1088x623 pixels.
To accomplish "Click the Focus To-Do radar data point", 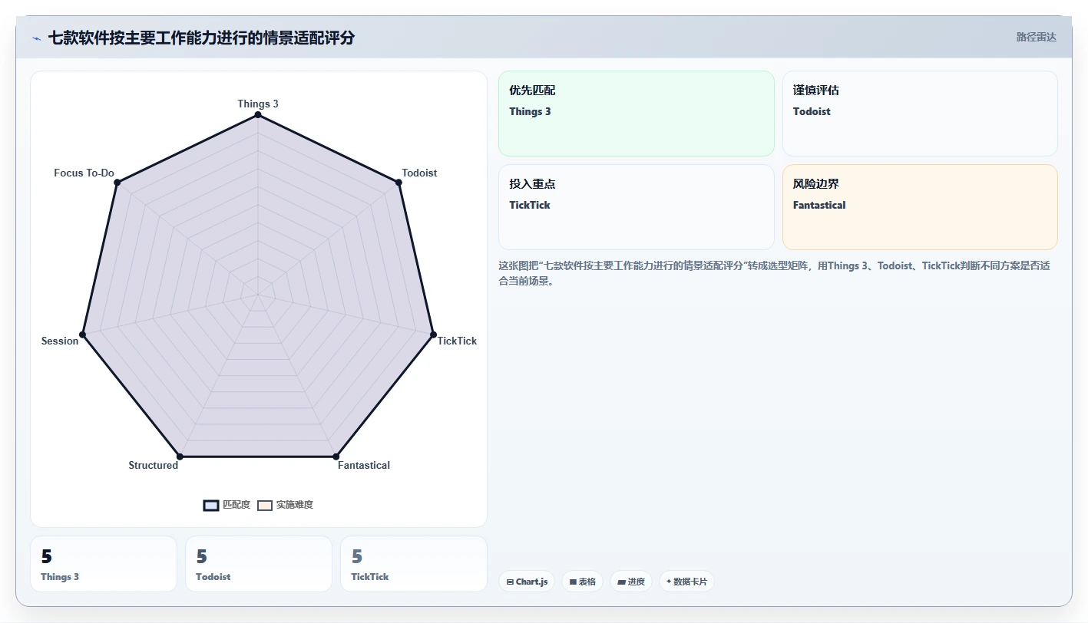I will point(117,183).
